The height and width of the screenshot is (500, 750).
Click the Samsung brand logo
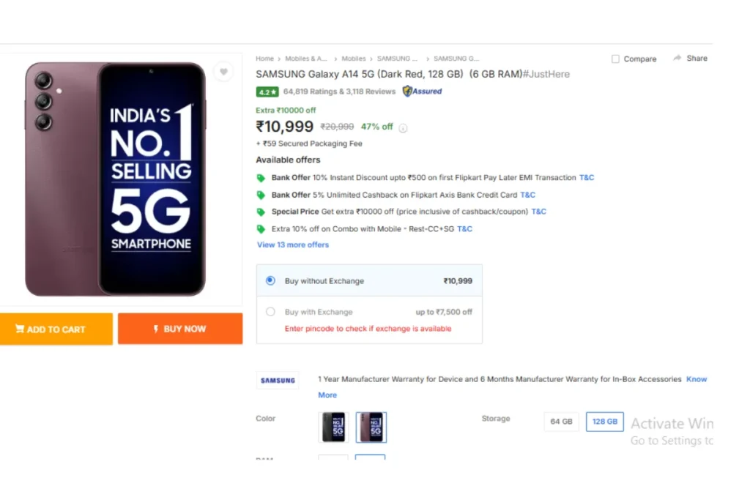[x=278, y=380]
